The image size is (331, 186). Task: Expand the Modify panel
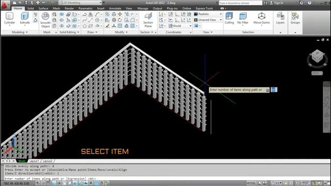click(x=121, y=32)
